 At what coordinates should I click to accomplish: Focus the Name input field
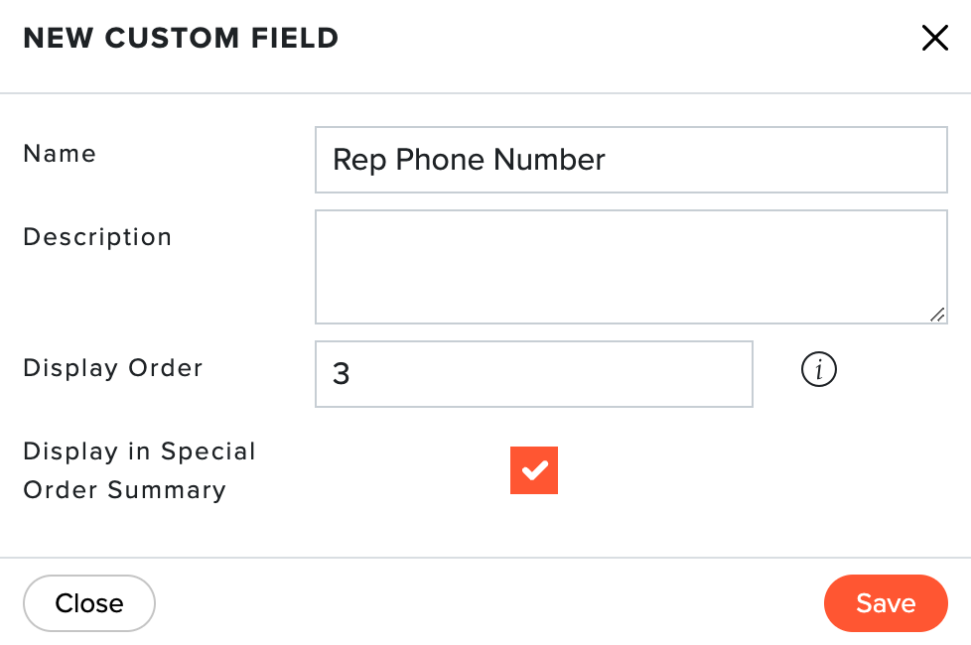tap(631, 160)
